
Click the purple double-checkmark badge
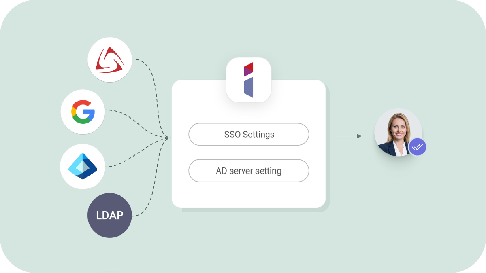coord(417,147)
